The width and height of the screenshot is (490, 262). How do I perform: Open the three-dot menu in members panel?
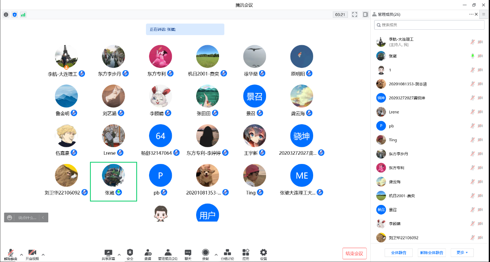tap(471, 14)
